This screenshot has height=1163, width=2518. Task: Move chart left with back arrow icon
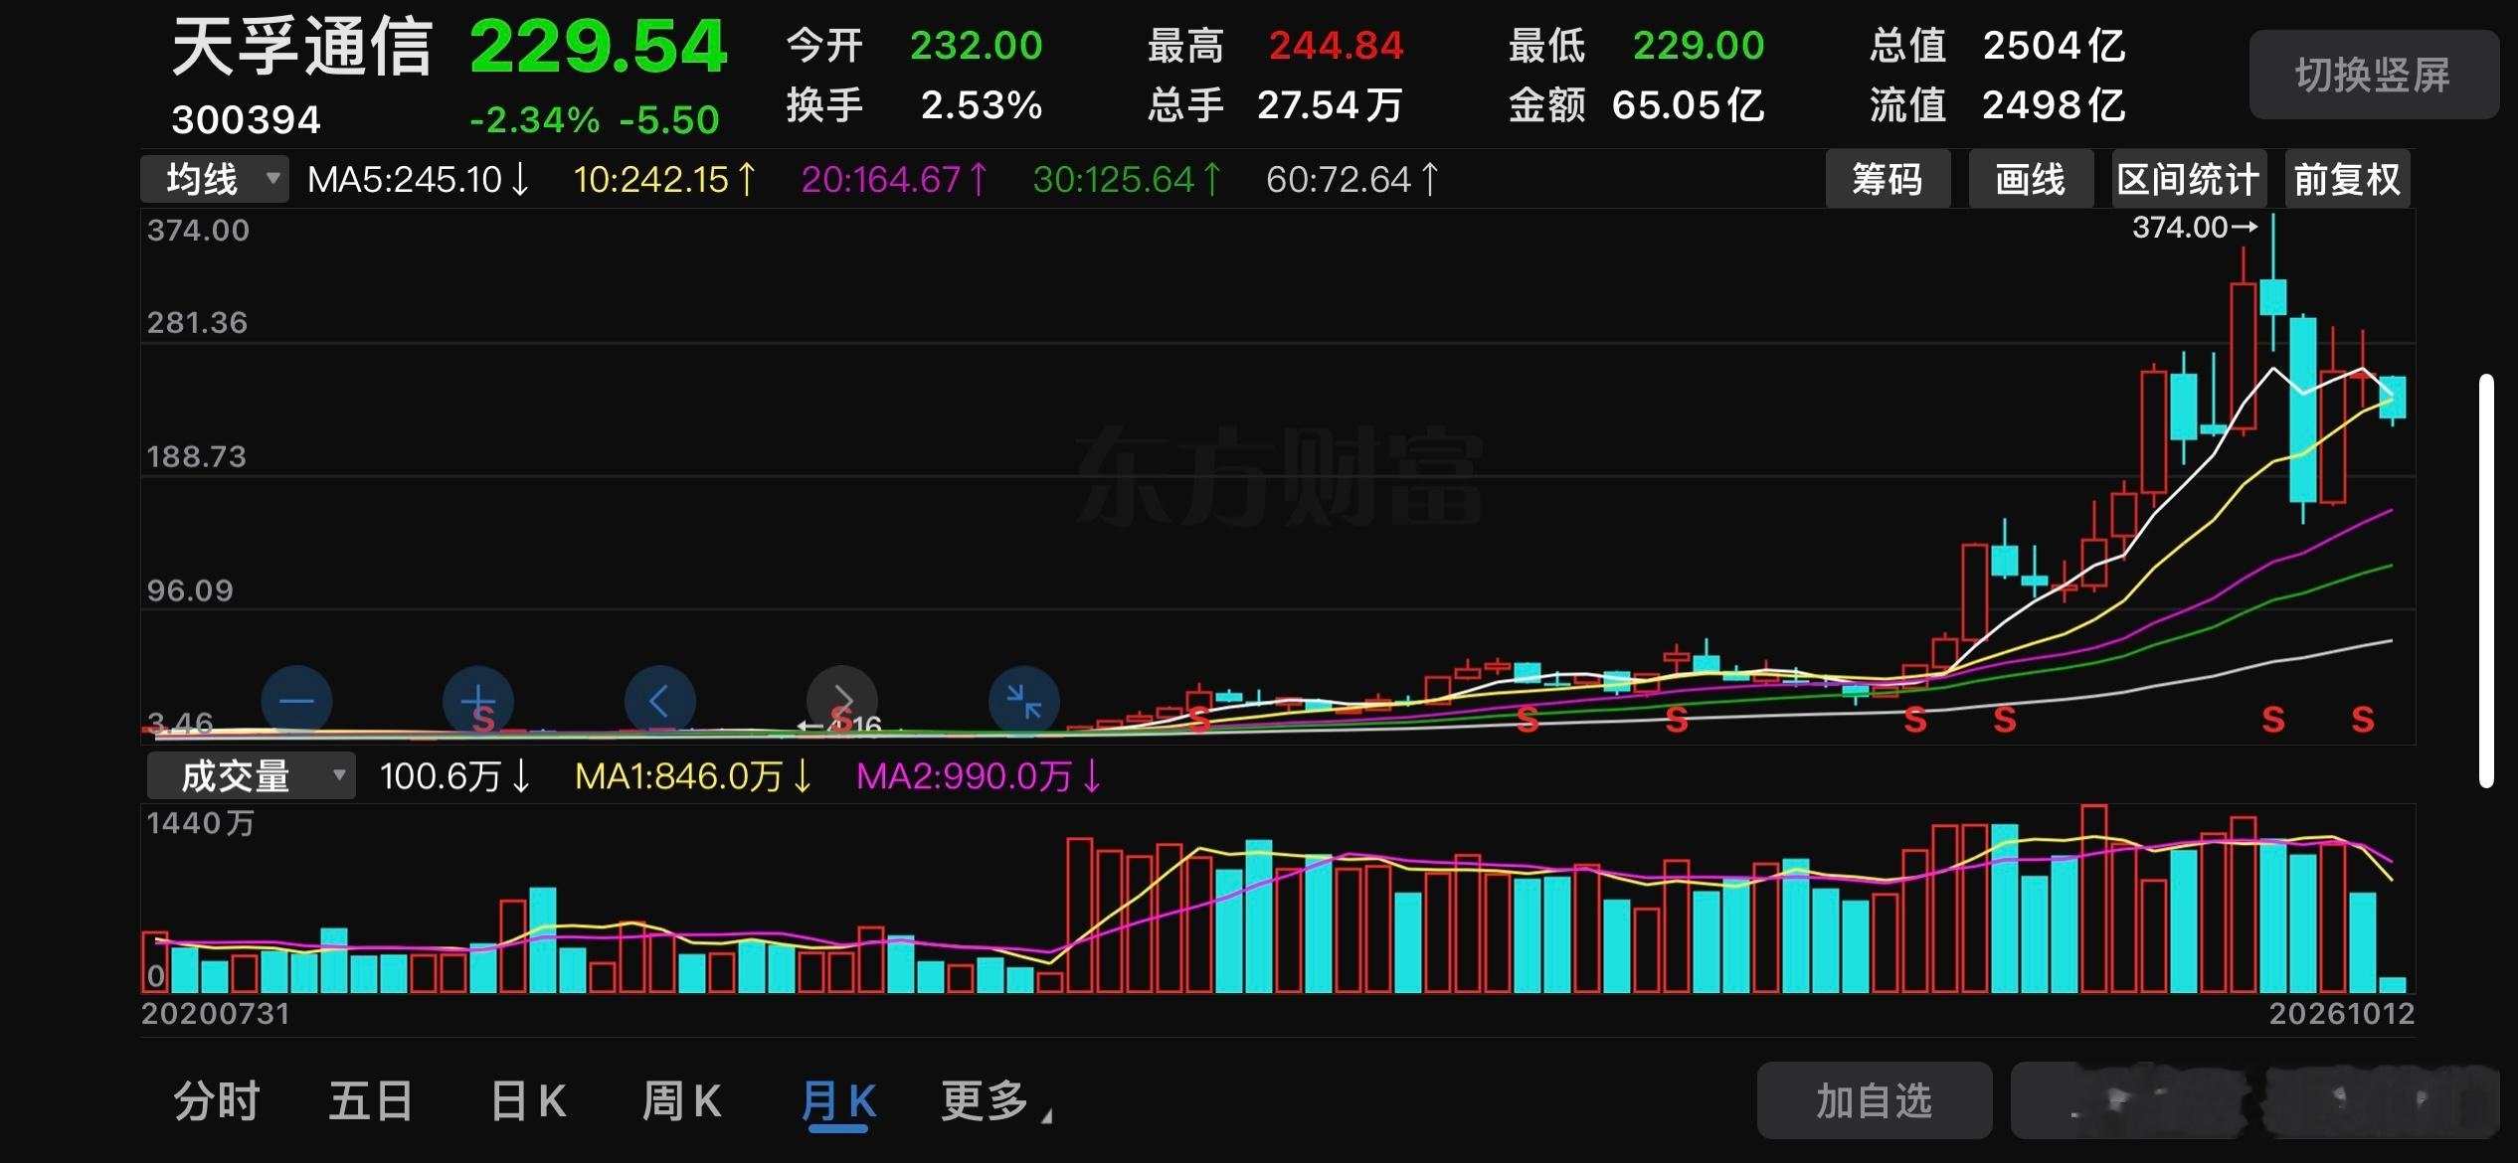660,701
